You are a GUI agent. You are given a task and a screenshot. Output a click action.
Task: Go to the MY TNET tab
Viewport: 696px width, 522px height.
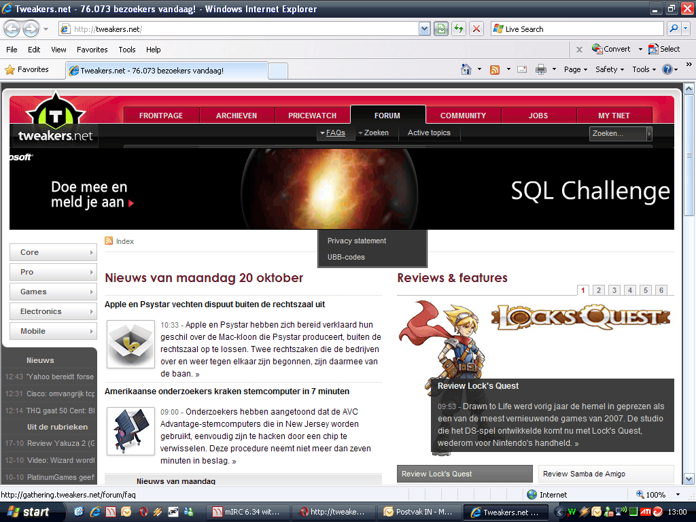click(614, 116)
